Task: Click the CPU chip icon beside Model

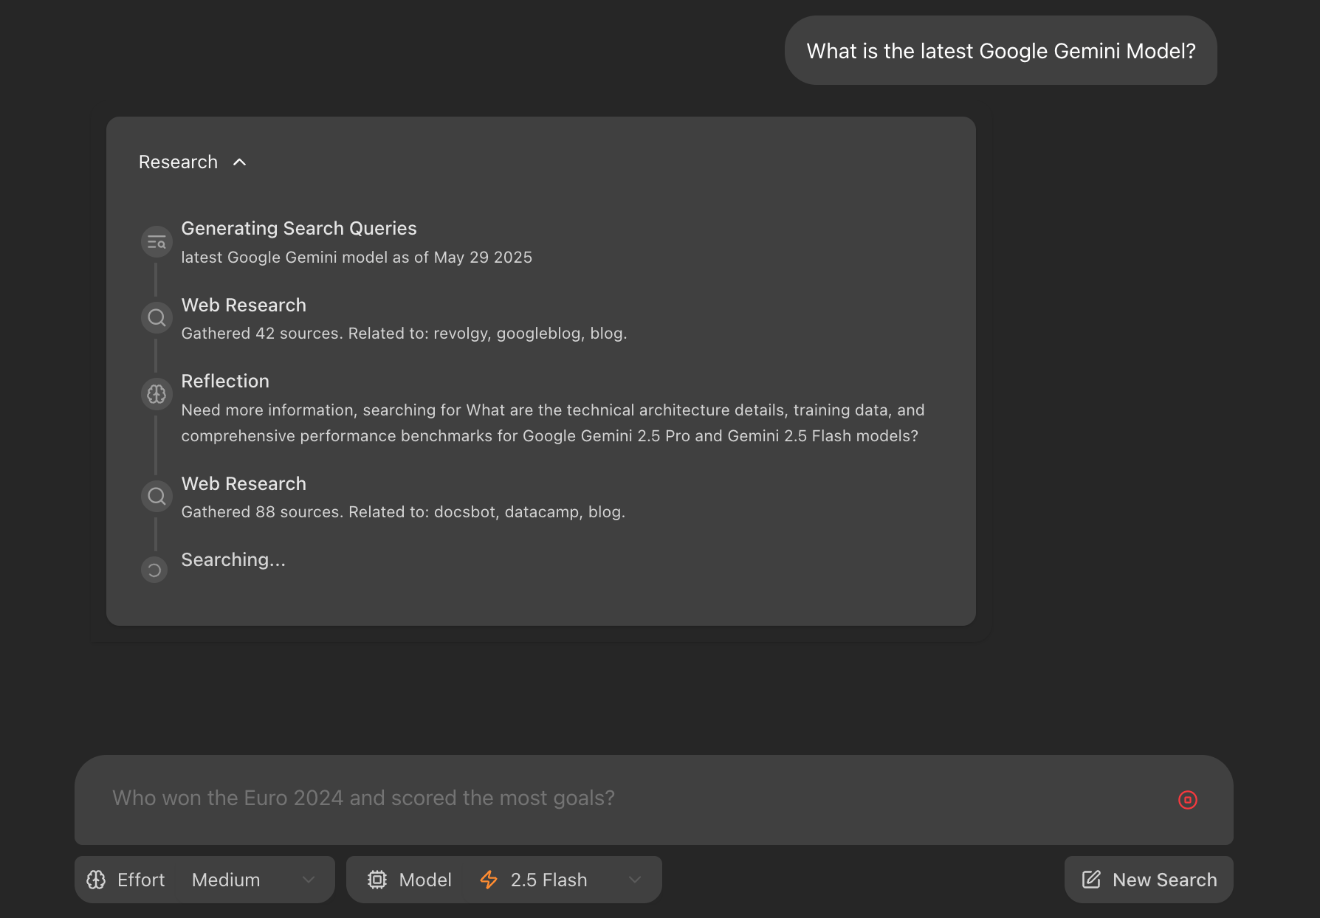Action: (377, 880)
